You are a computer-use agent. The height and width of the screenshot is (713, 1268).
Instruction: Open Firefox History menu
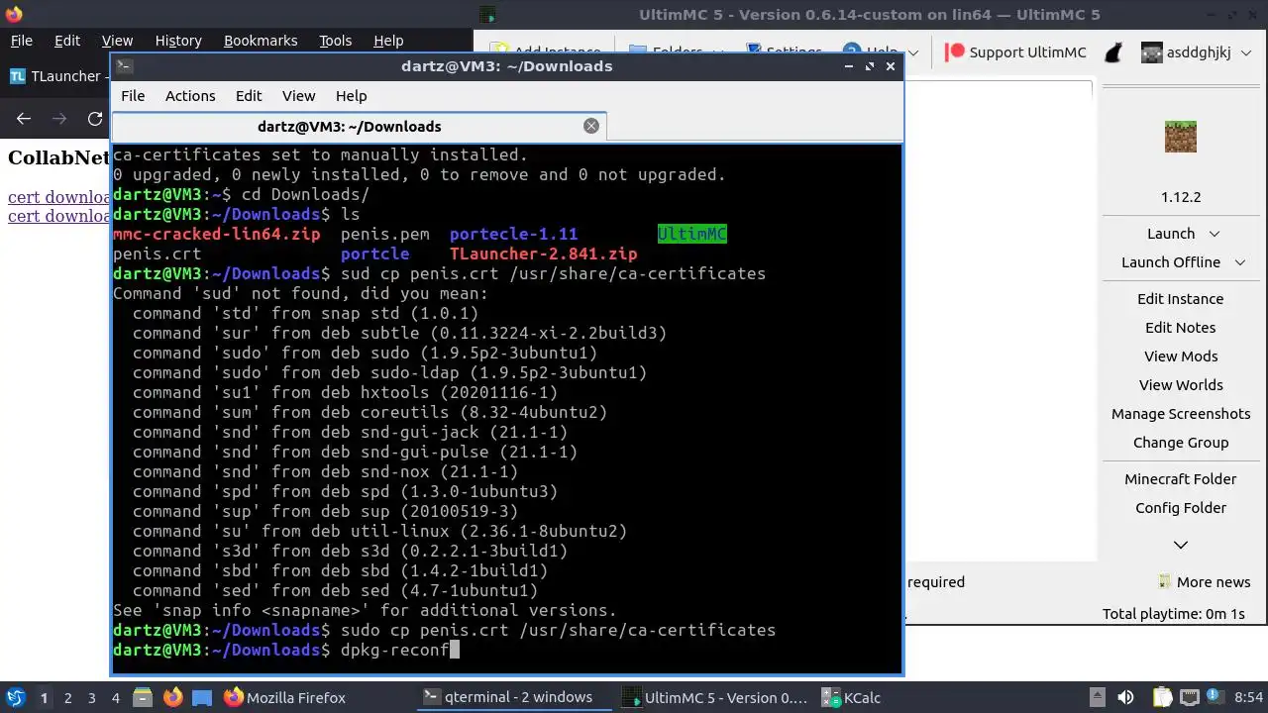pos(178,41)
